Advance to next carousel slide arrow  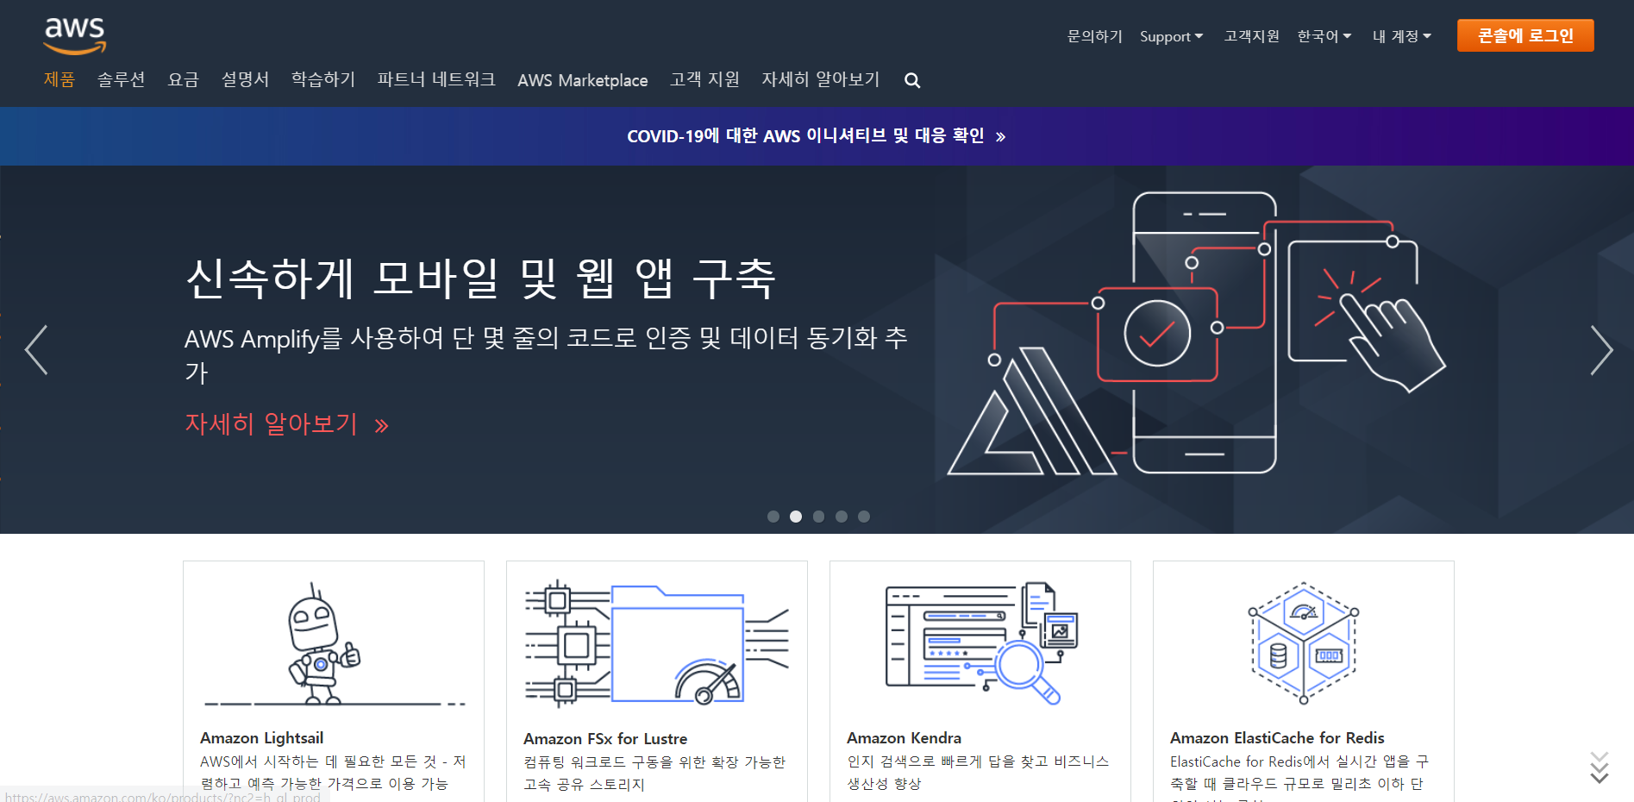(1600, 350)
